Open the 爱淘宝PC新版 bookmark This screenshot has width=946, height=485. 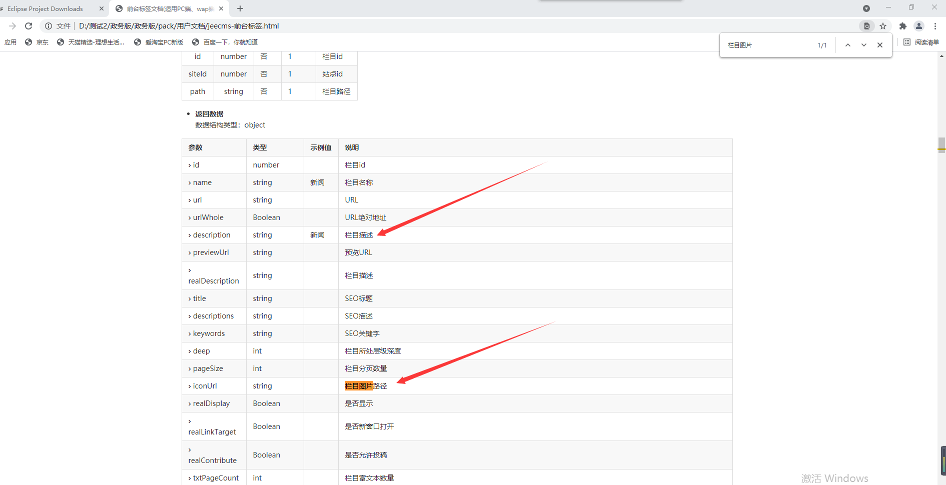[x=159, y=42]
